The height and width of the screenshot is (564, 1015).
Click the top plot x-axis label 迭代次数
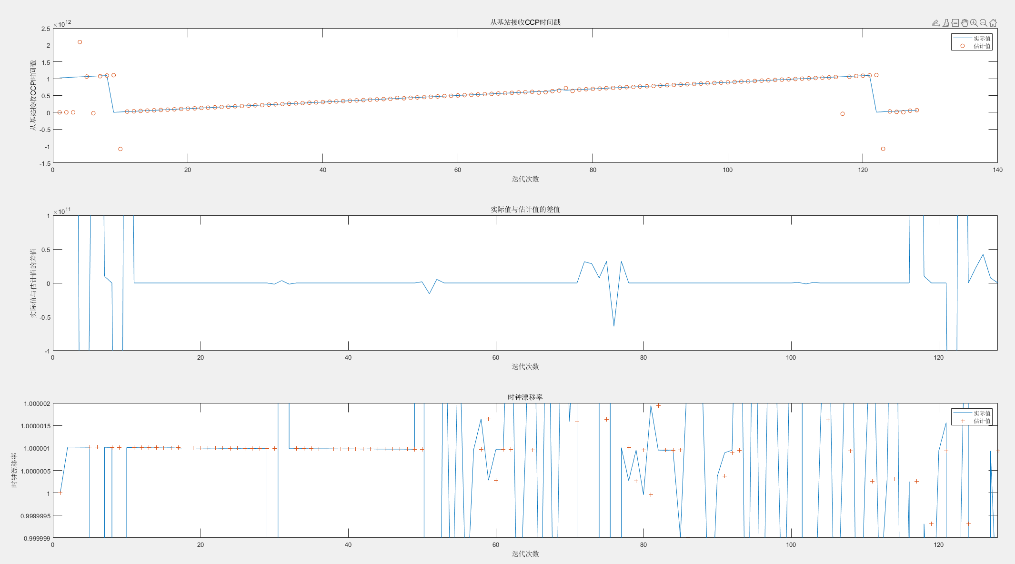(525, 179)
